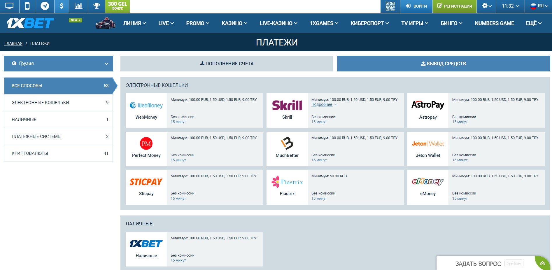Choose the Perfect Money logo

pos(146,143)
